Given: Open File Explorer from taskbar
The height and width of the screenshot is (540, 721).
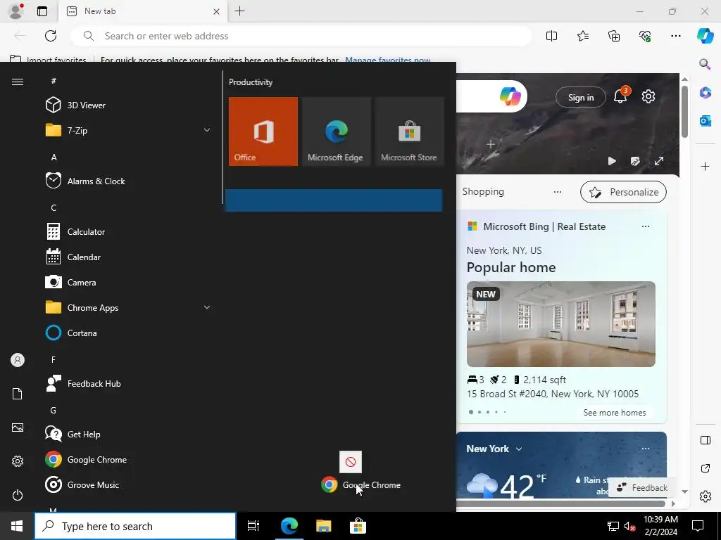Looking at the screenshot, I should point(323,526).
